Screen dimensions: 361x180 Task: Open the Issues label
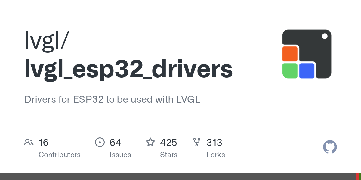point(120,155)
